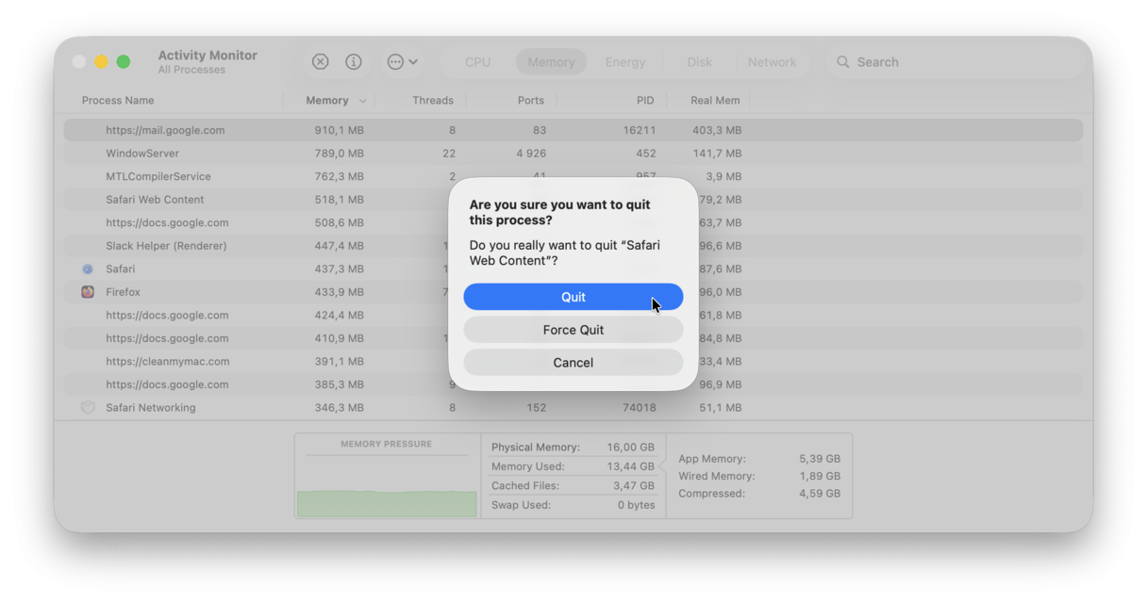The height and width of the screenshot is (604, 1147).
Task: Switch to the CPU tab
Action: pyautogui.click(x=476, y=61)
